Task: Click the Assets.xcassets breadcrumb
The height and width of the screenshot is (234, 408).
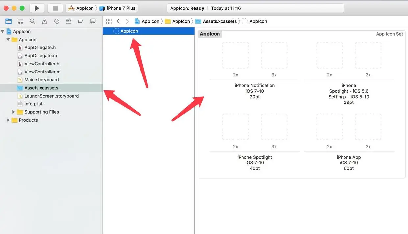Action: coord(216,21)
